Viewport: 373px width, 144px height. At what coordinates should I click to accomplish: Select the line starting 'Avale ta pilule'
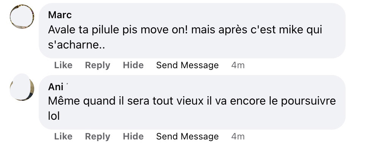[x=185, y=30]
